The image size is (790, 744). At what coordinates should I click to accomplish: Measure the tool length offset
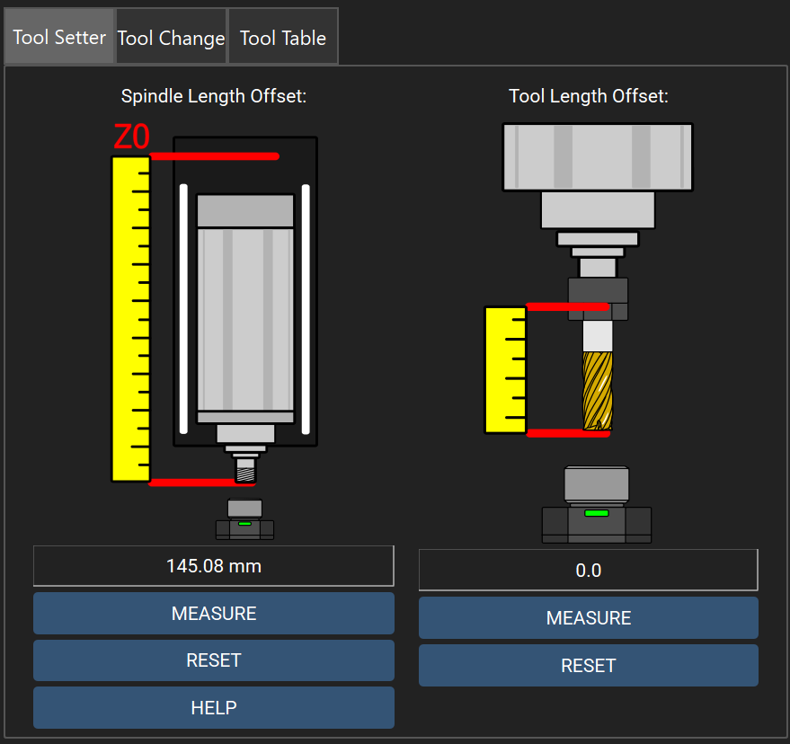pos(589,617)
